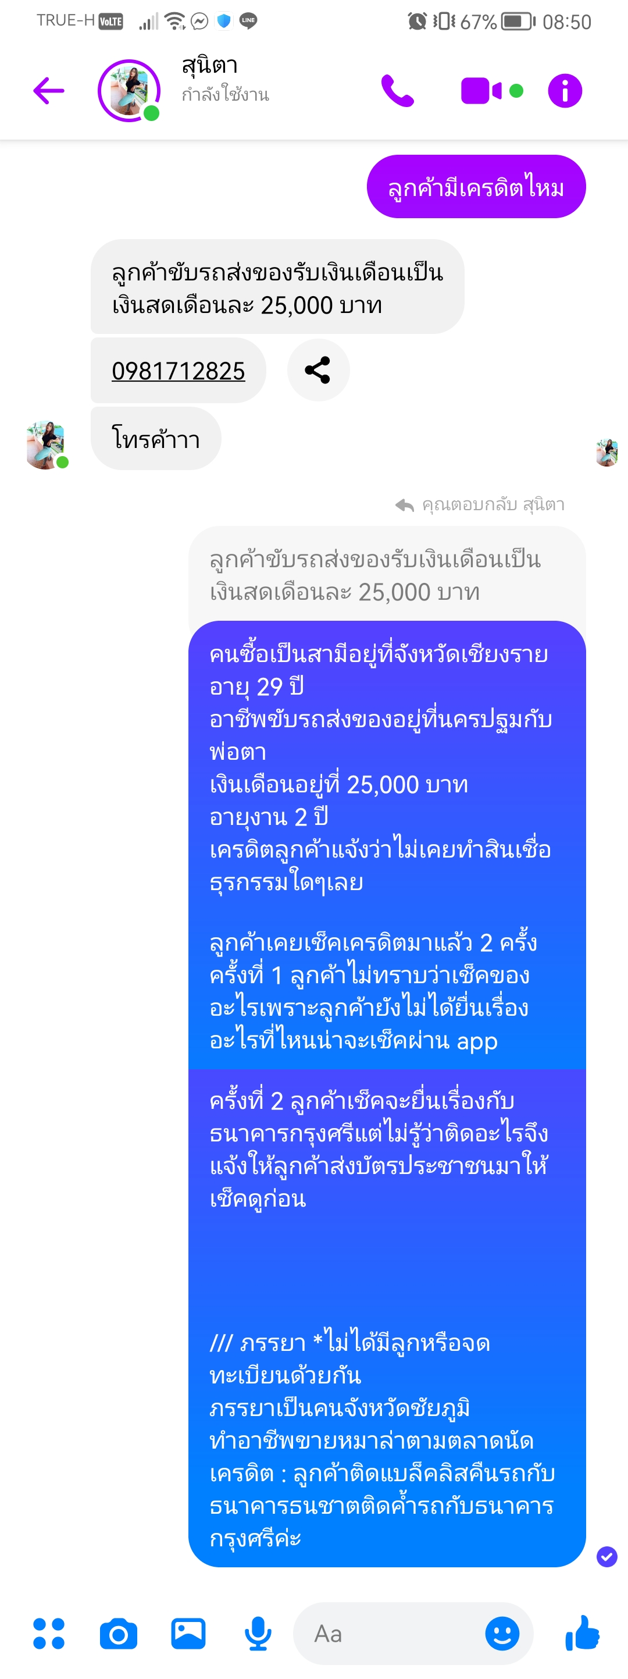Open สุนิตา's profile picture in header

(x=129, y=91)
